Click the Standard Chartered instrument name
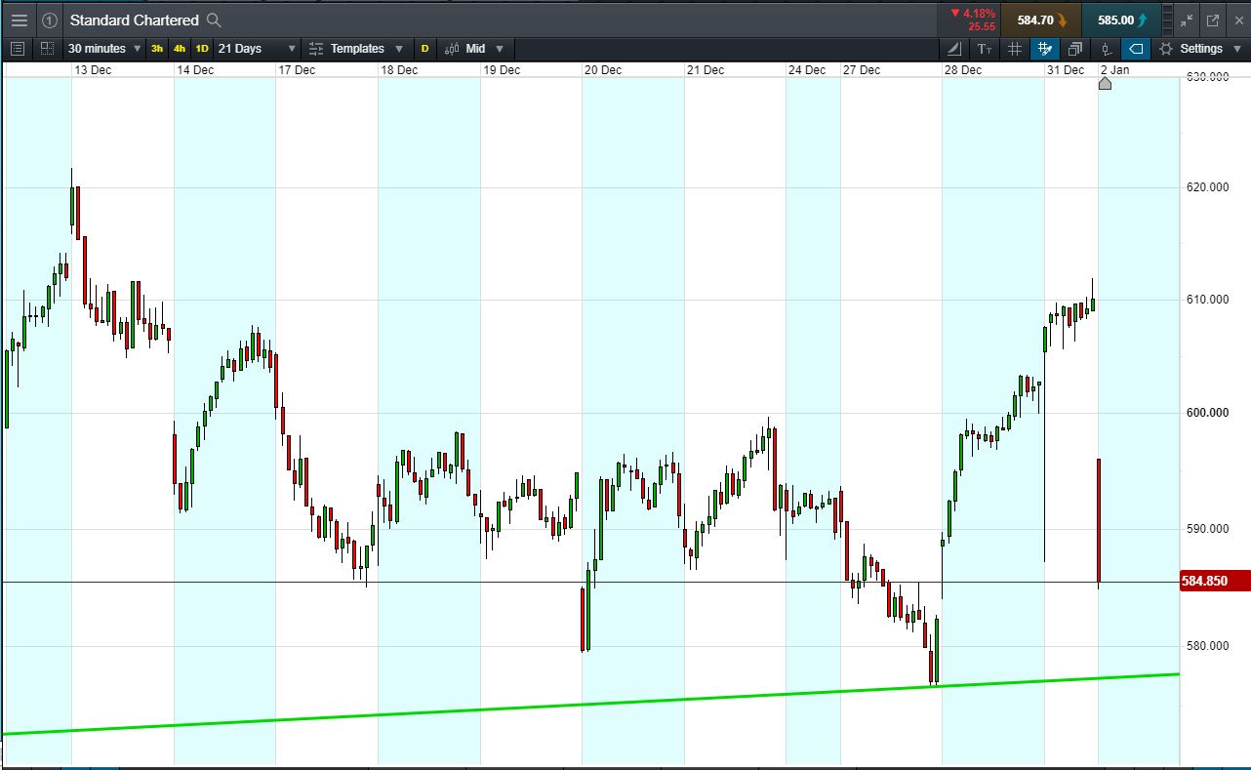This screenshot has height=770, width=1251. coord(134,20)
